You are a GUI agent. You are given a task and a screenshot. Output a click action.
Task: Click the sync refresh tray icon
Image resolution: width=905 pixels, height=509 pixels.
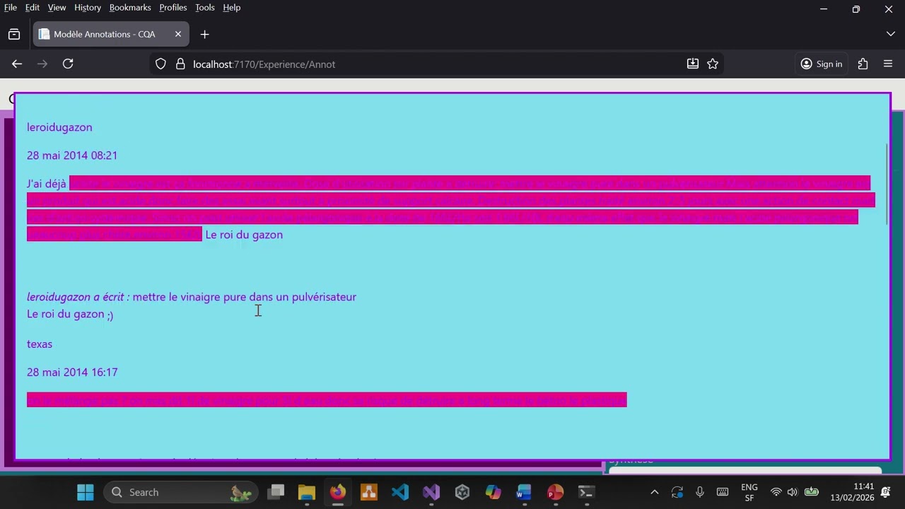click(677, 492)
